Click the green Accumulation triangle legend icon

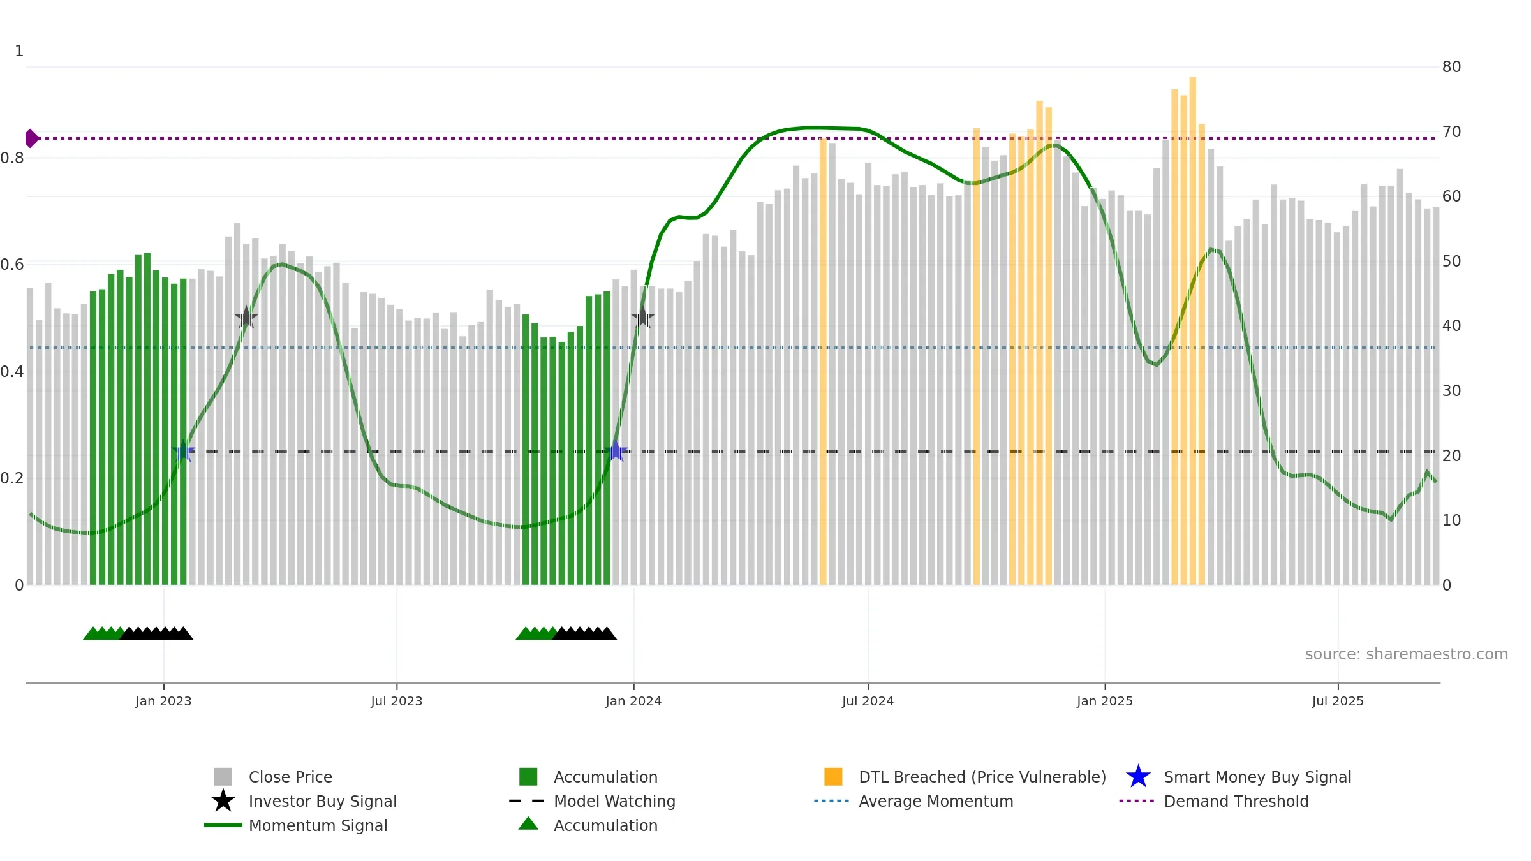click(528, 824)
